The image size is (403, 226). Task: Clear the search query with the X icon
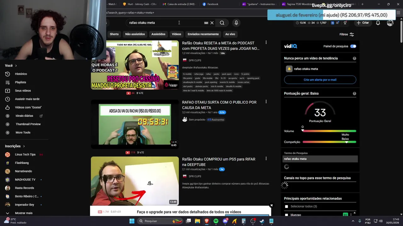coord(212,23)
